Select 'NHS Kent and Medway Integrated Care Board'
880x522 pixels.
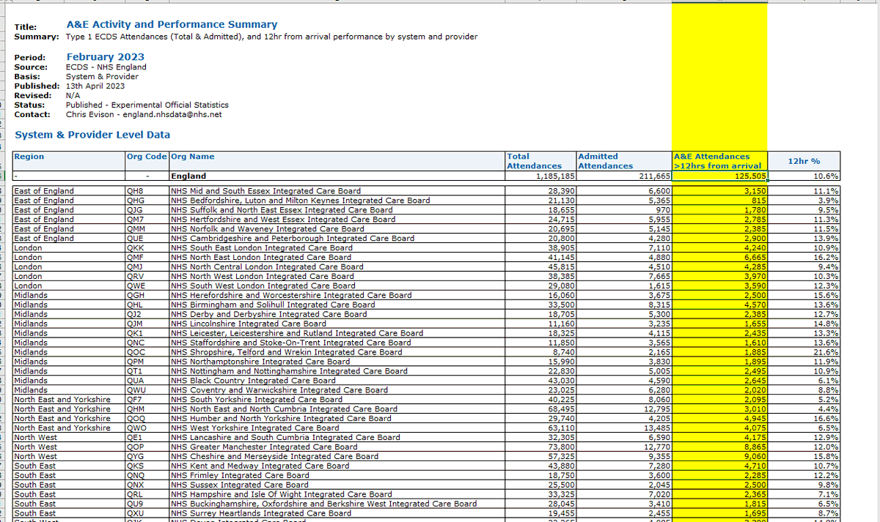[x=337, y=466]
